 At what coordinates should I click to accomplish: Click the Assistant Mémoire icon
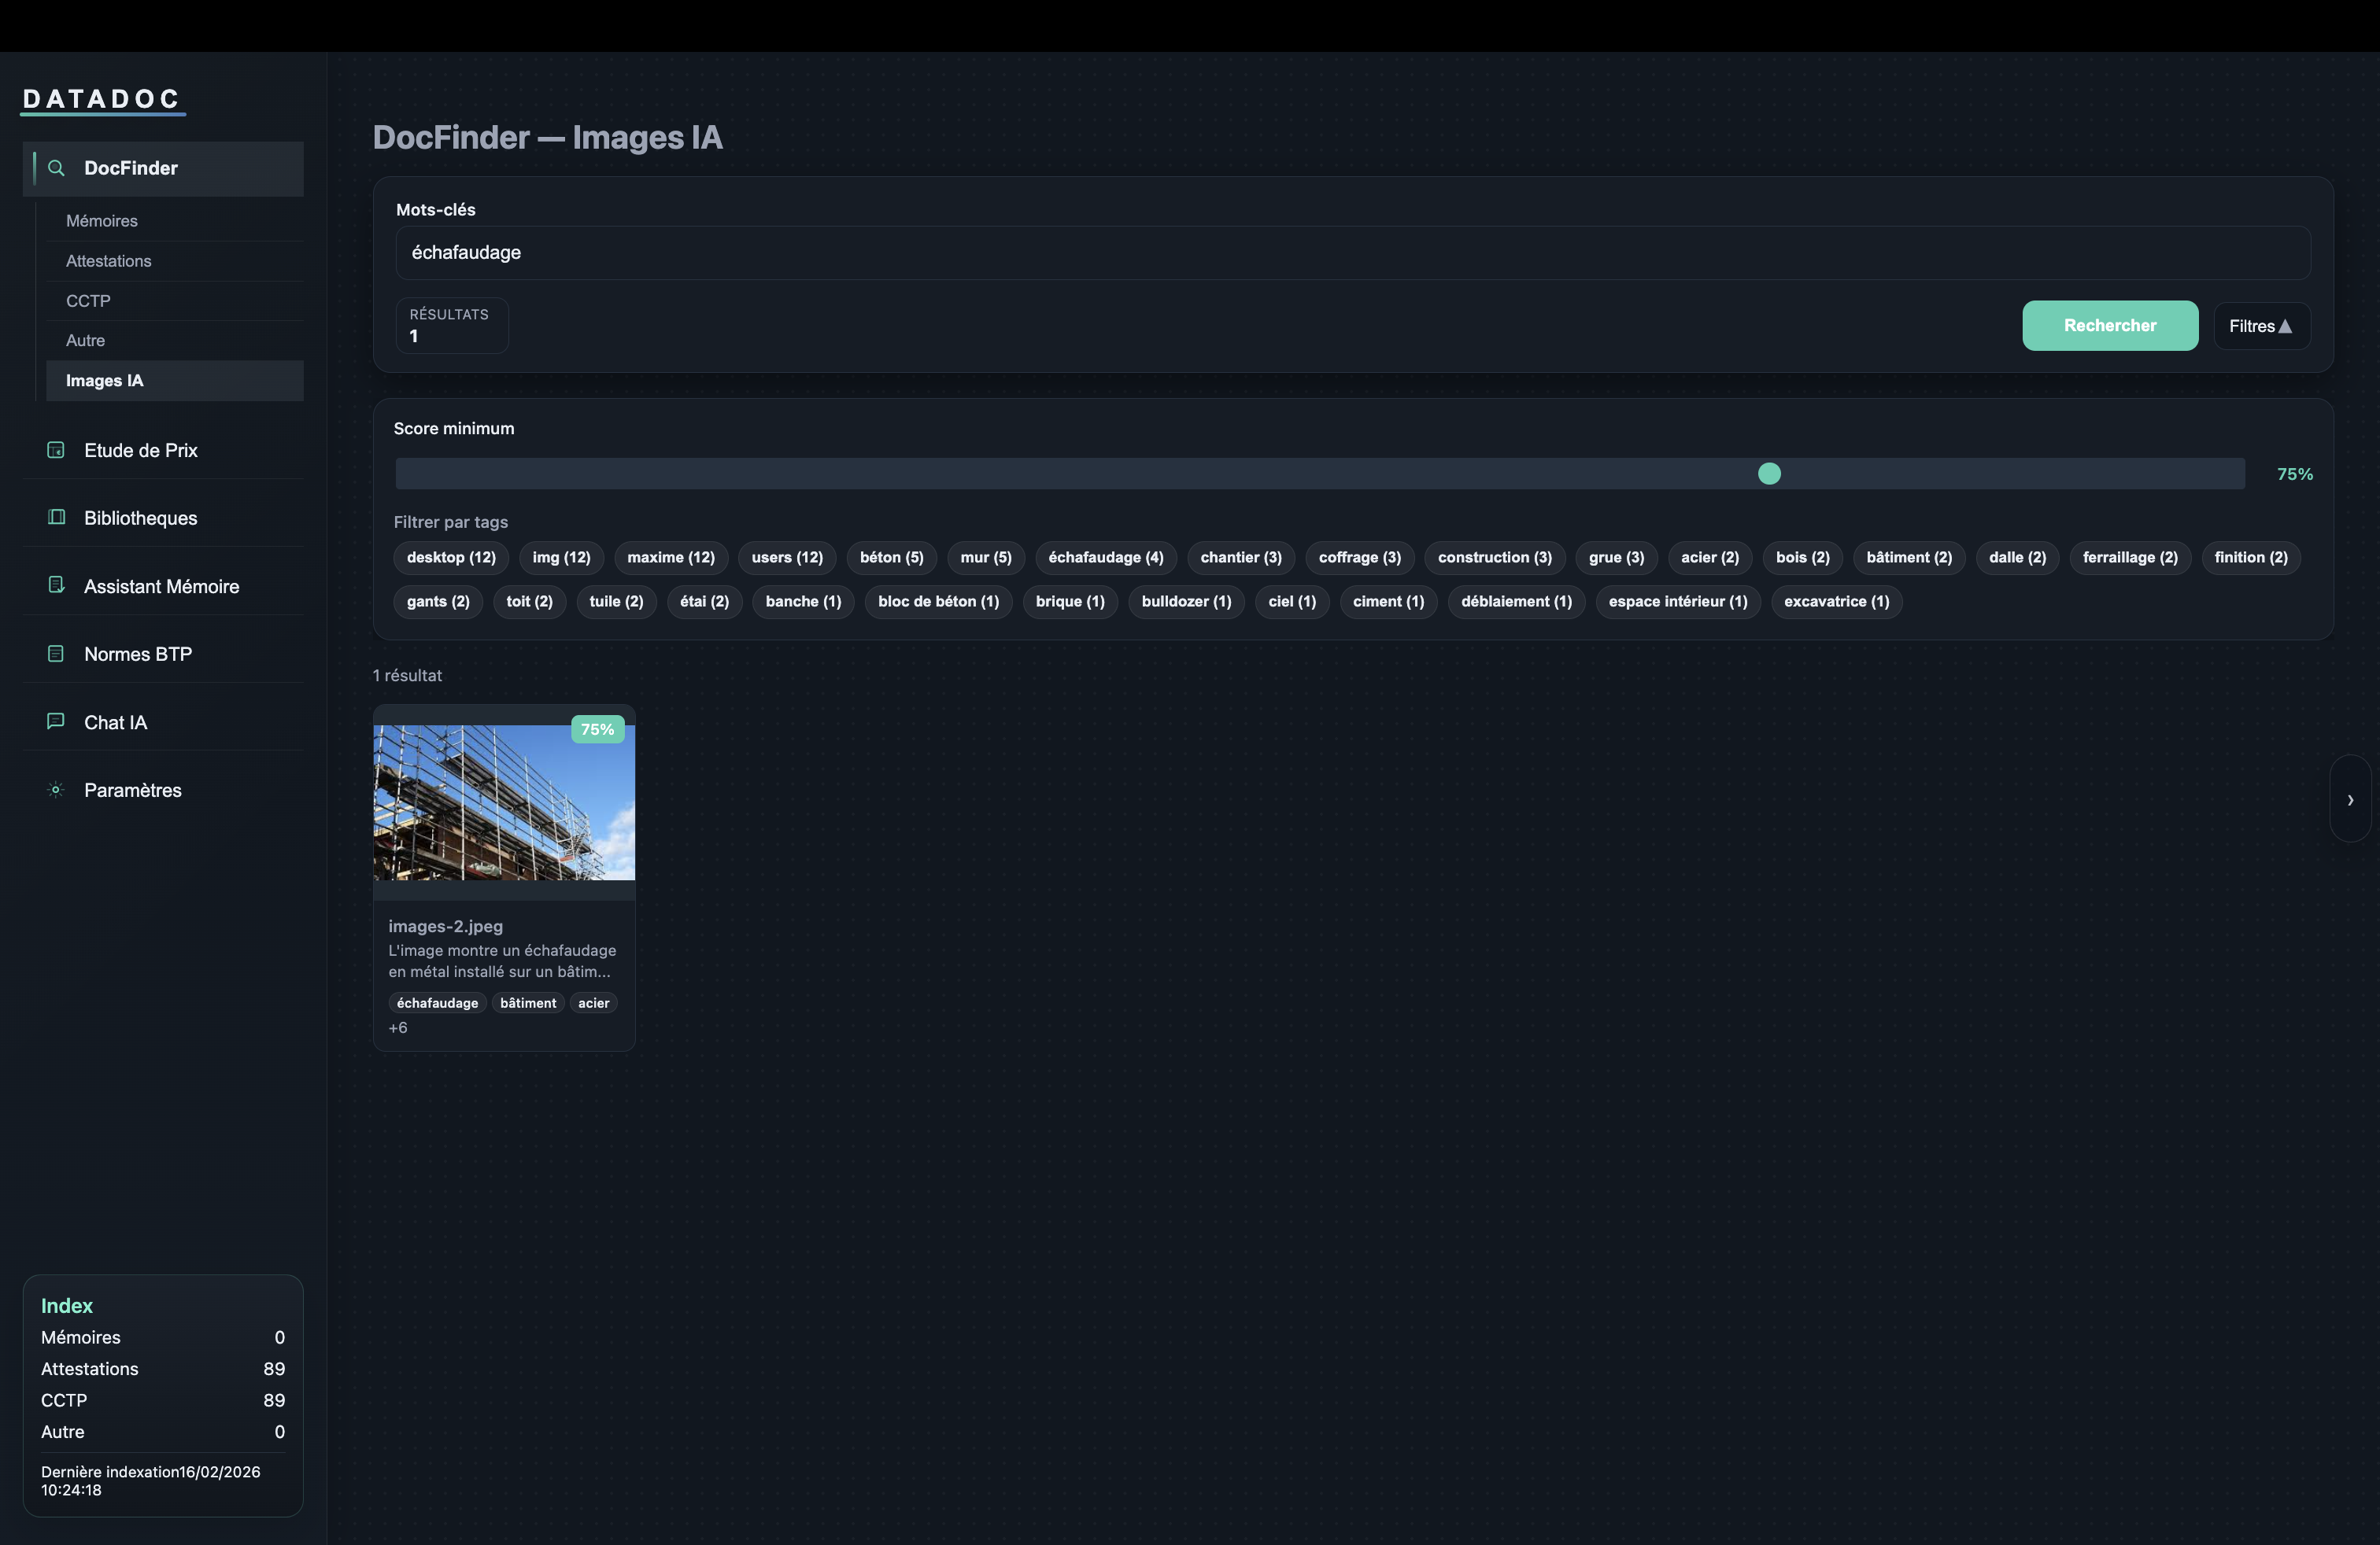[56, 585]
